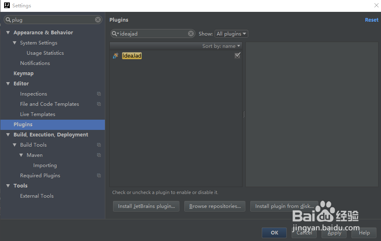
Task: Click project-level icon beside Maven
Action: (99, 155)
